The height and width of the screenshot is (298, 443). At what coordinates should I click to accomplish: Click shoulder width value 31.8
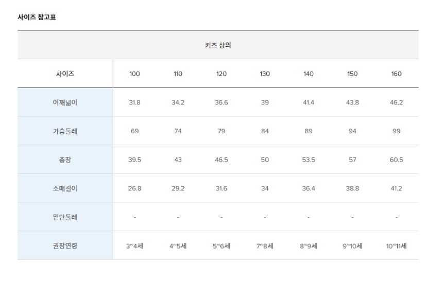click(x=134, y=102)
